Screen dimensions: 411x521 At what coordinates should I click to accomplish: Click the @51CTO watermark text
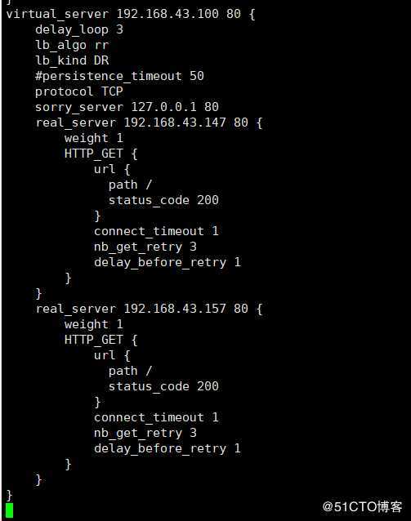pos(362,507)
